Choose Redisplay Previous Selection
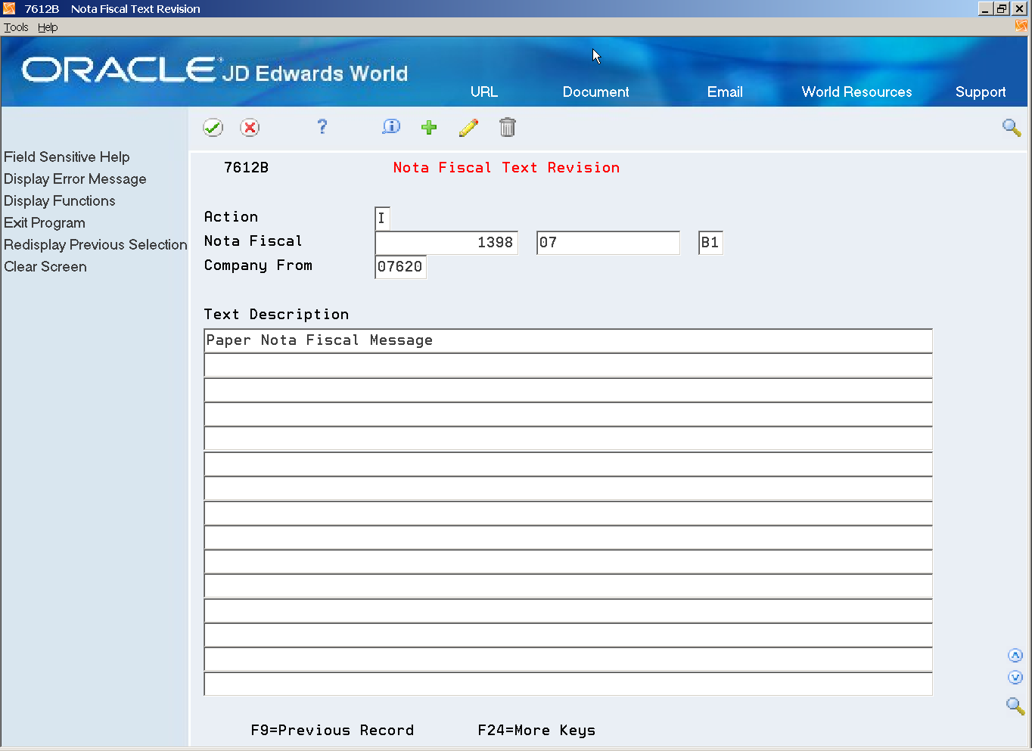This screenshot has height=751, width=1032. 95,244
